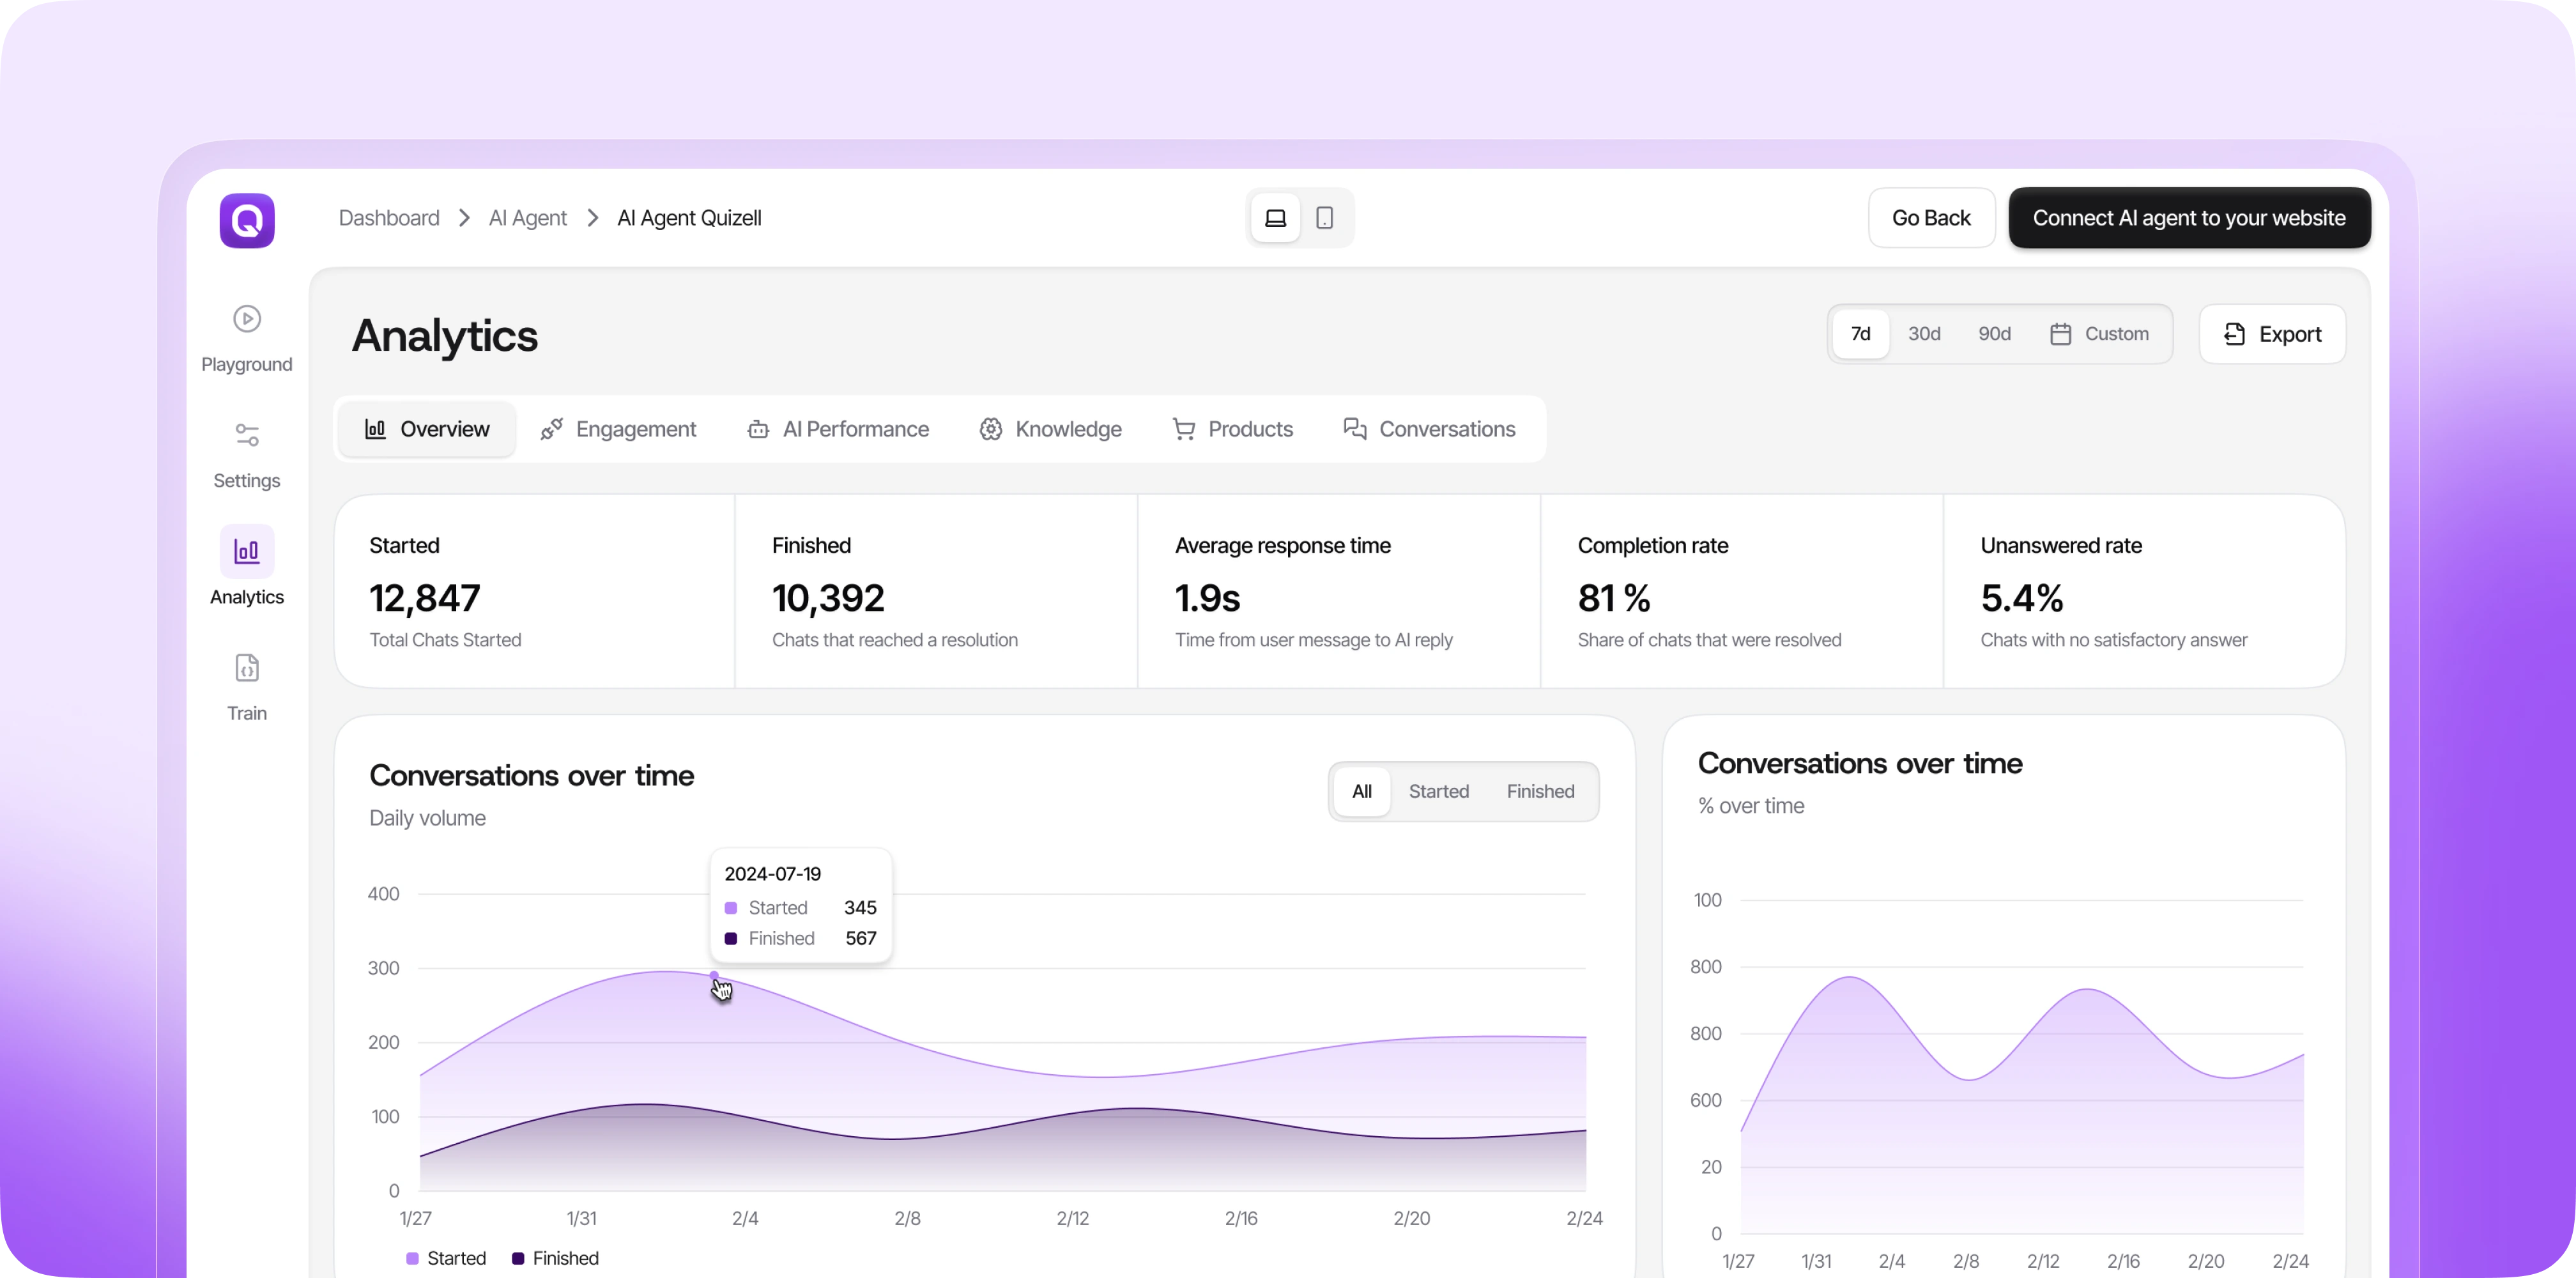The image size is (2576, 1278).
Task: Navigate to Dashboard breadcrumb link
Action: point(389,218)
